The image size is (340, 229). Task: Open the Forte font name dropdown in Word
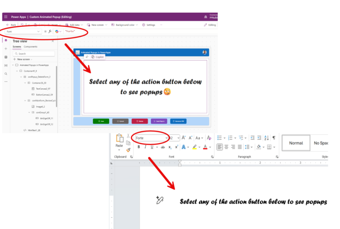[x=166, y=138]
